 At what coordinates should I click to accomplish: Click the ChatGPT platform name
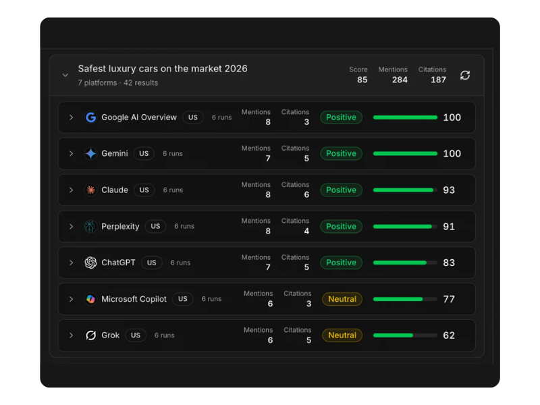(x=118, y=263)
